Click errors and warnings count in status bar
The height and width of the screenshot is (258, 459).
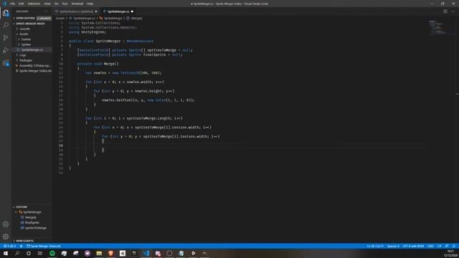click(9, 246)
